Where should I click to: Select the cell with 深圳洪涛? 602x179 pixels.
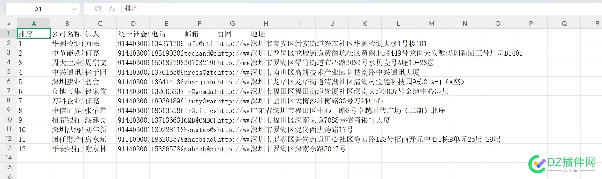67,129
